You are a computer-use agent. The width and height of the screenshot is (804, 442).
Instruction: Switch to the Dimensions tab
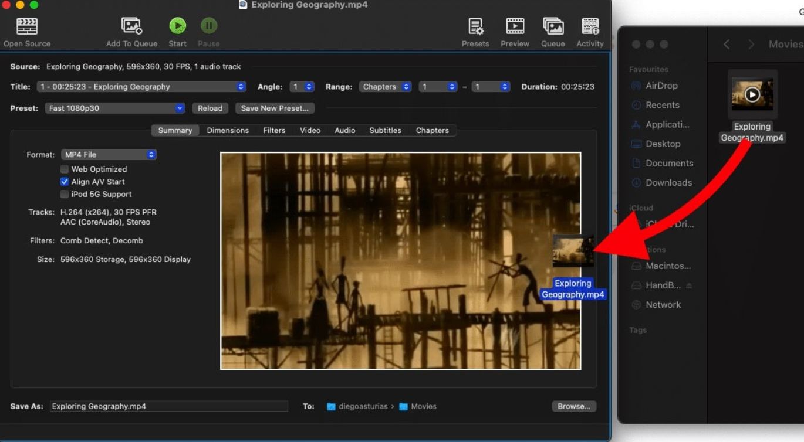click(228, 131)
